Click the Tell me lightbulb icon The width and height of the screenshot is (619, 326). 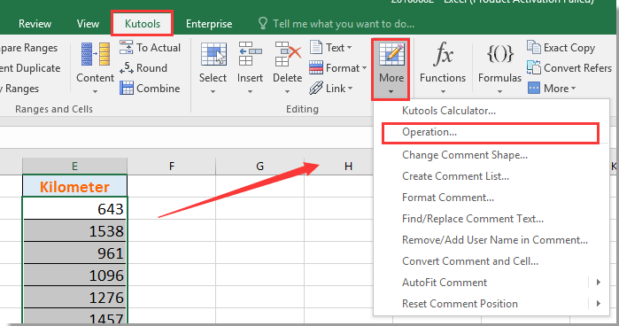262,23
